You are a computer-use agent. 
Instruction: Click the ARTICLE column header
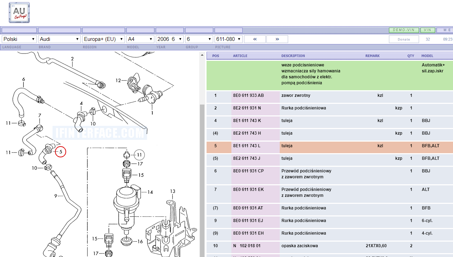tap(240, 56)
